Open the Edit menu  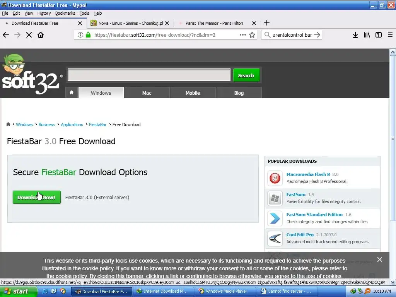[x=16, y=13]
